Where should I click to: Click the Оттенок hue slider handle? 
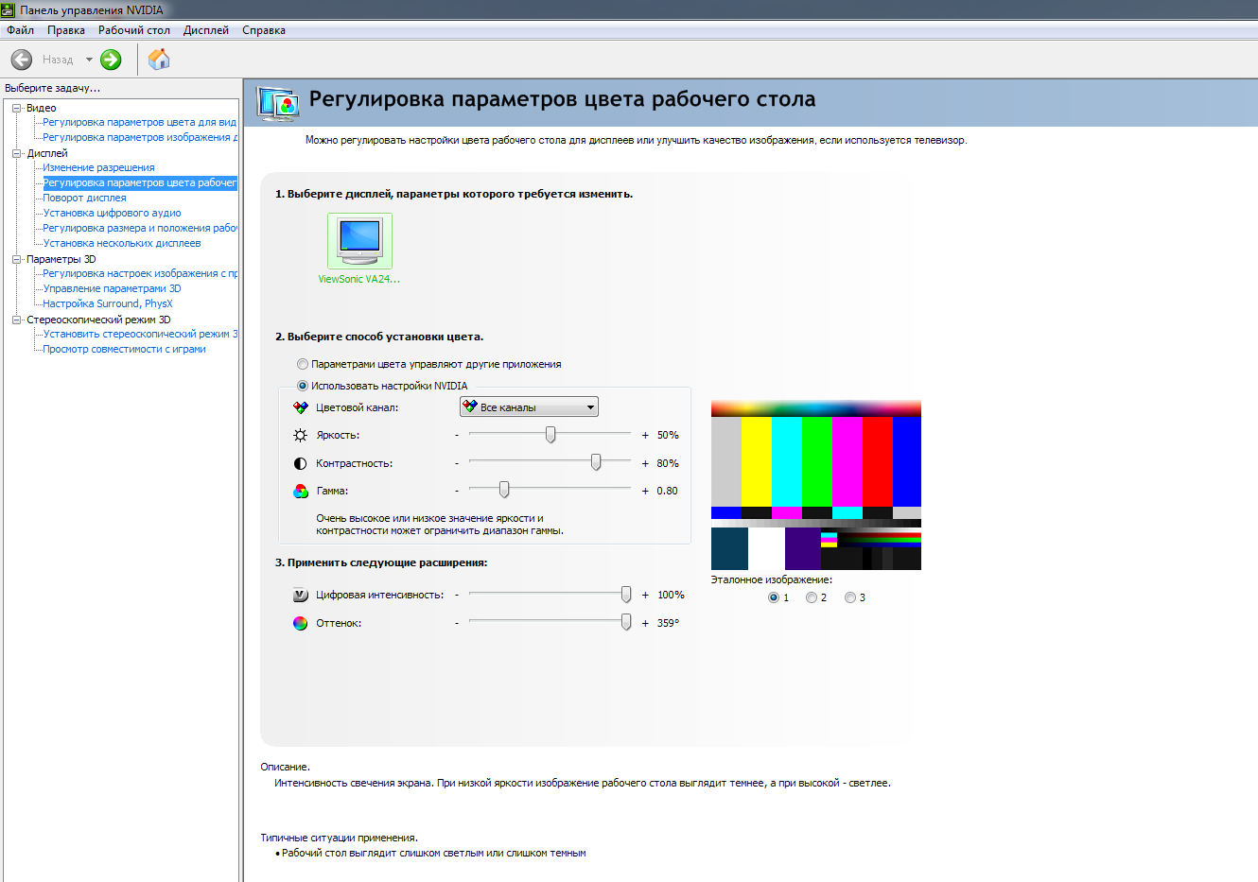626,622
